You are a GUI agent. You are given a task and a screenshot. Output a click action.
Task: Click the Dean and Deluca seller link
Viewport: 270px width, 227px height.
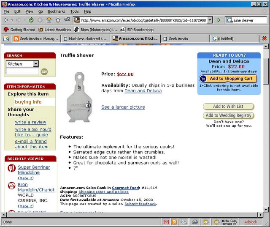click(x=143, y=91)
